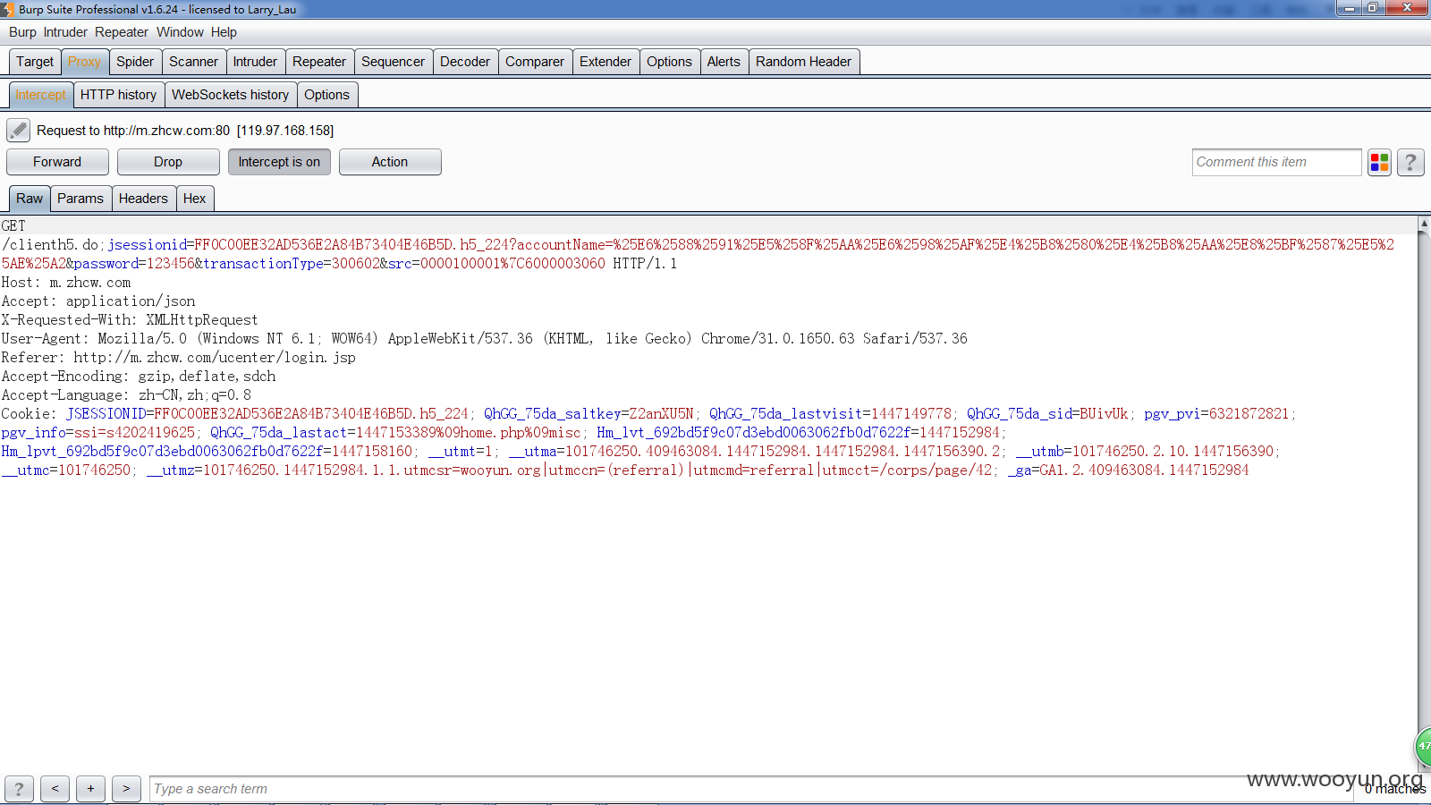Click the Request to http://m.zhcw.com:80 label
This screenshot has width=1431, height=805.
coord(185,131)
